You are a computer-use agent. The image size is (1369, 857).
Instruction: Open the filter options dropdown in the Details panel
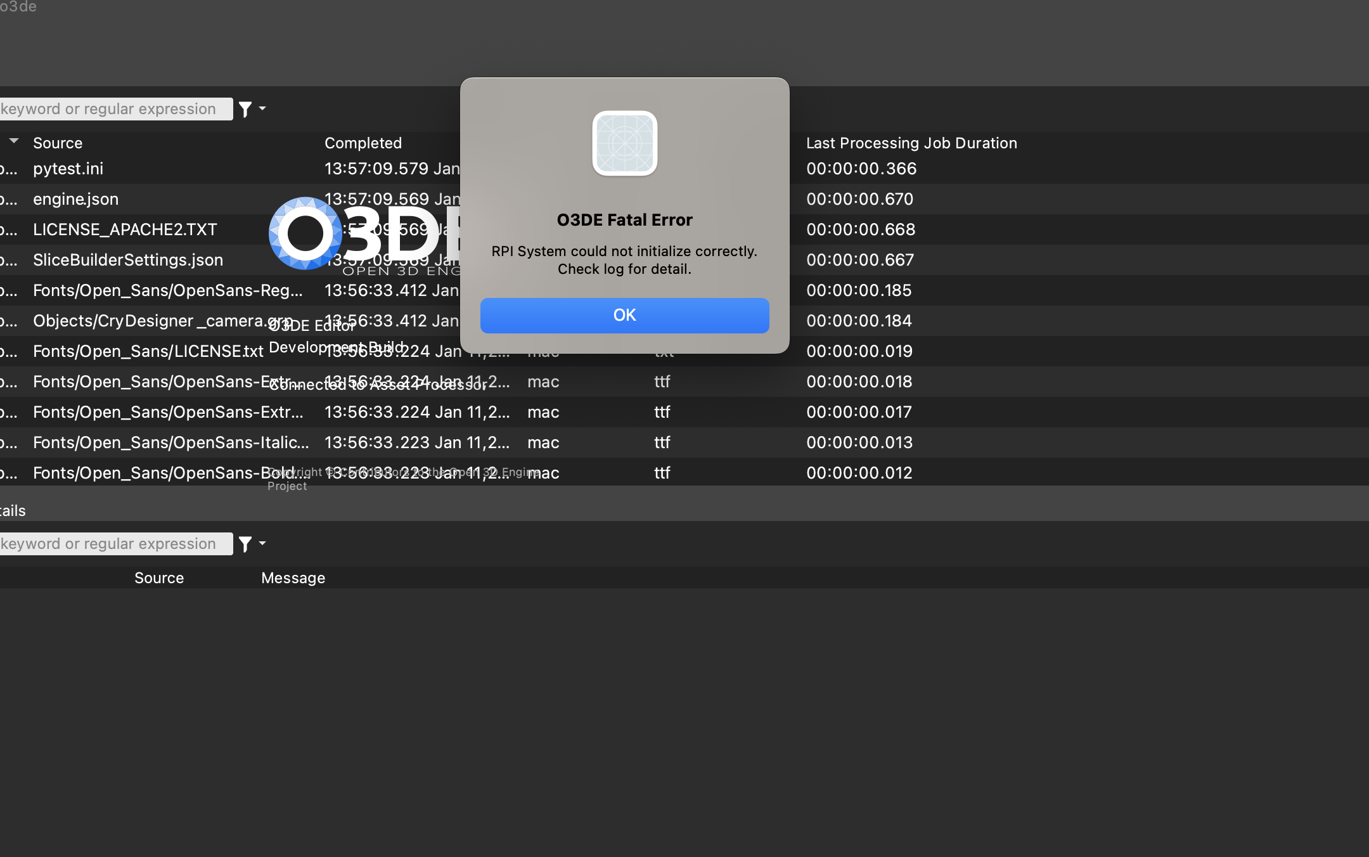[262, 543]
